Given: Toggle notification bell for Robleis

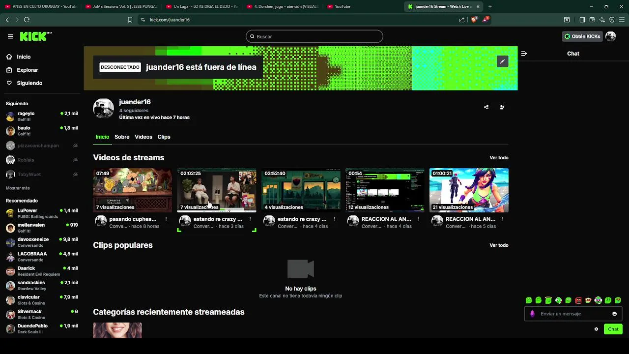Looking at the screenshot, I should [x=75, y=160].
